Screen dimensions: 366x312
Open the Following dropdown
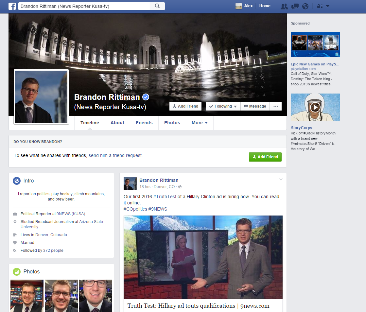tap(223, 106)
